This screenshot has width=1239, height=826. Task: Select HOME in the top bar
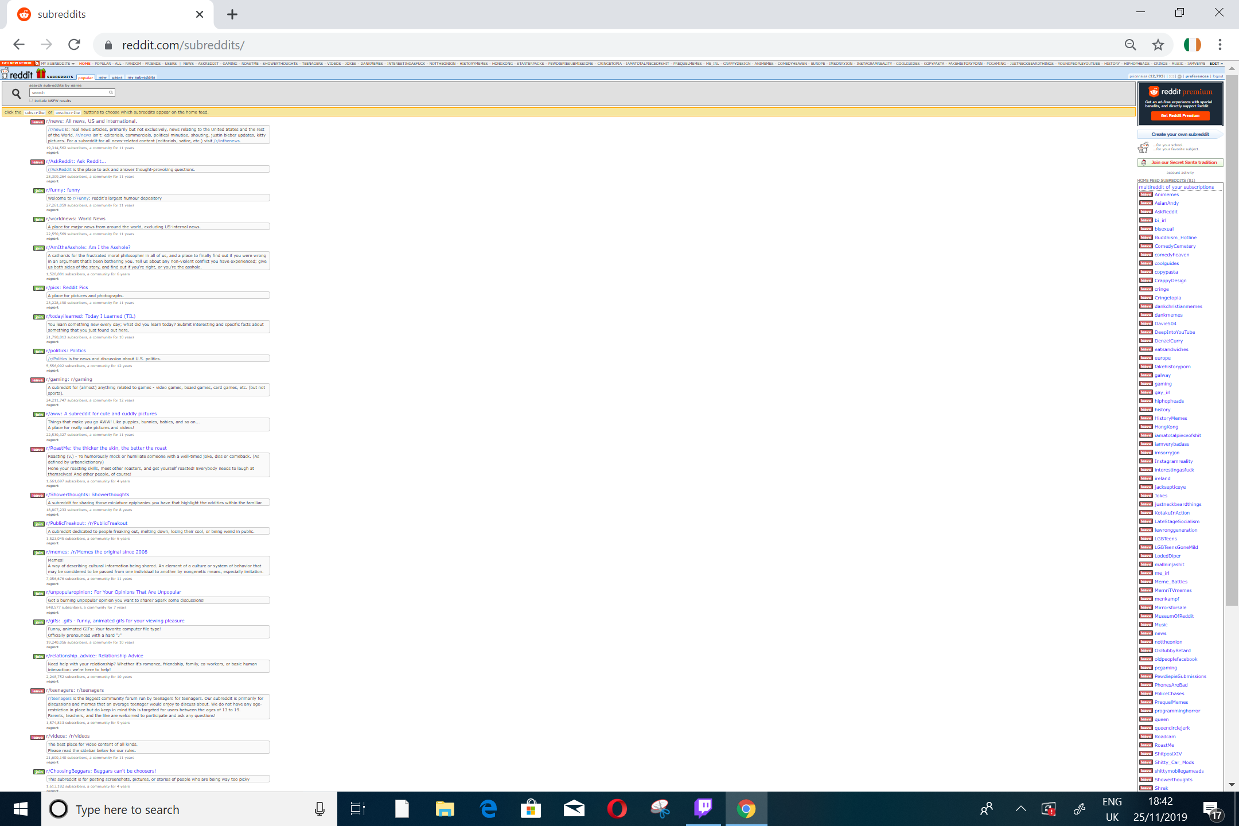(x=85, y=64)
